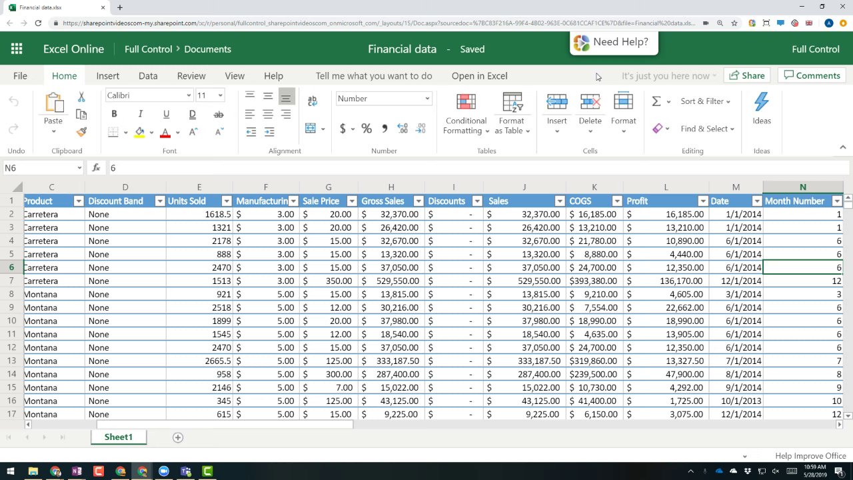853x480 pixels.
Task: Click the percent style icon
Action: coord(367,129)
